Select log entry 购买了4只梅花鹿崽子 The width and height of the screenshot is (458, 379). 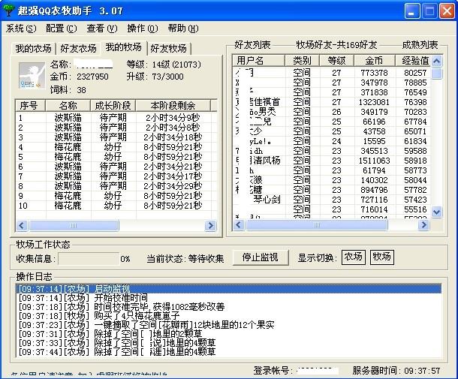coord(228,316)
